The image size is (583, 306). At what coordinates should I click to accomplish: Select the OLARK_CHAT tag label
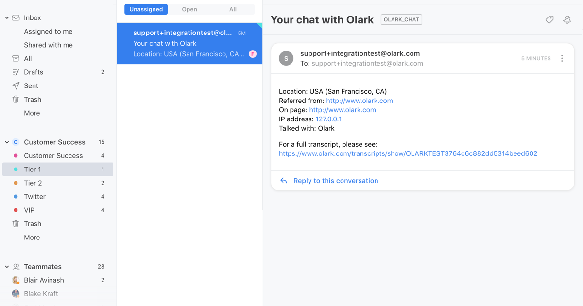[401, 19]
